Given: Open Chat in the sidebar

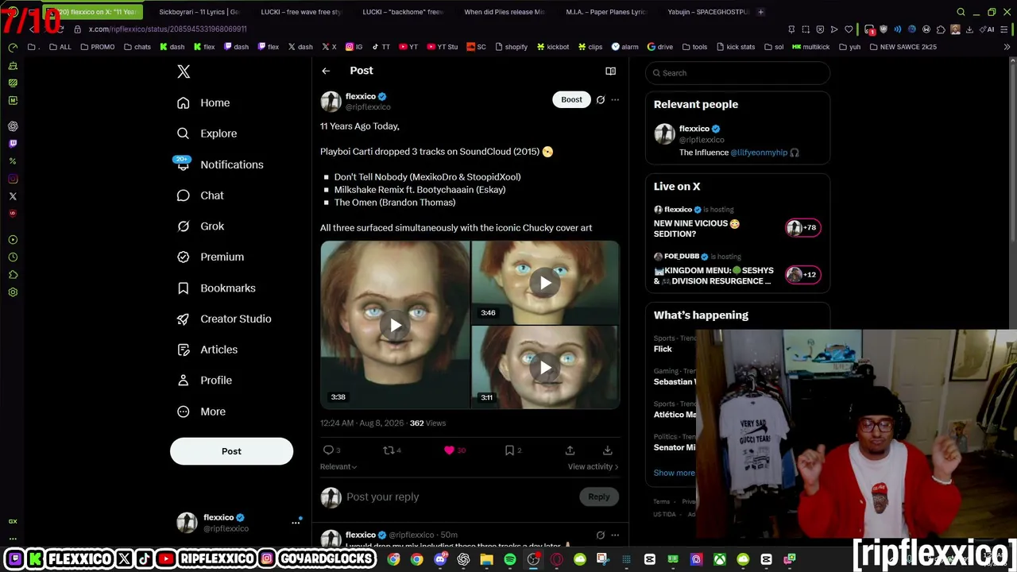Looking at the screenshot, I should (x=200, y=195).
